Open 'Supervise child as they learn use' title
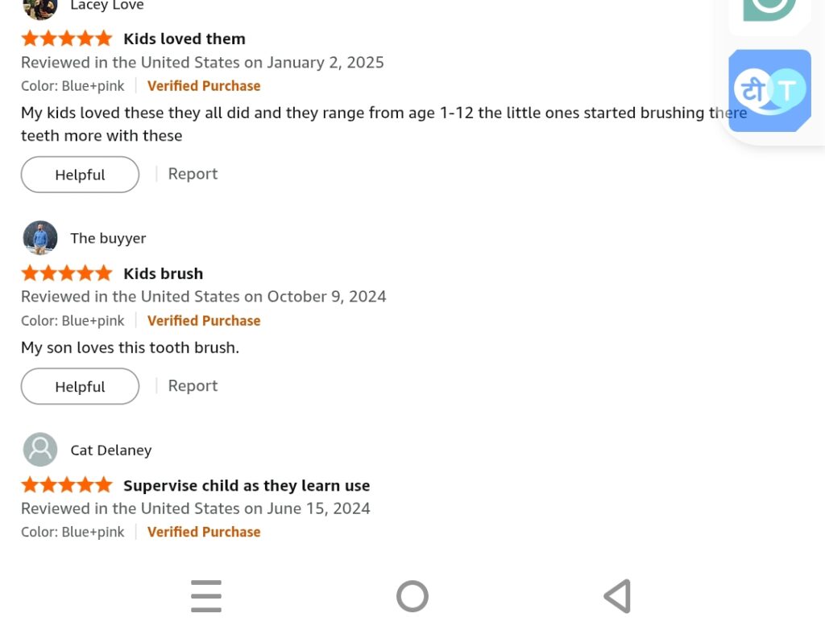 click(x=247, y=485)
